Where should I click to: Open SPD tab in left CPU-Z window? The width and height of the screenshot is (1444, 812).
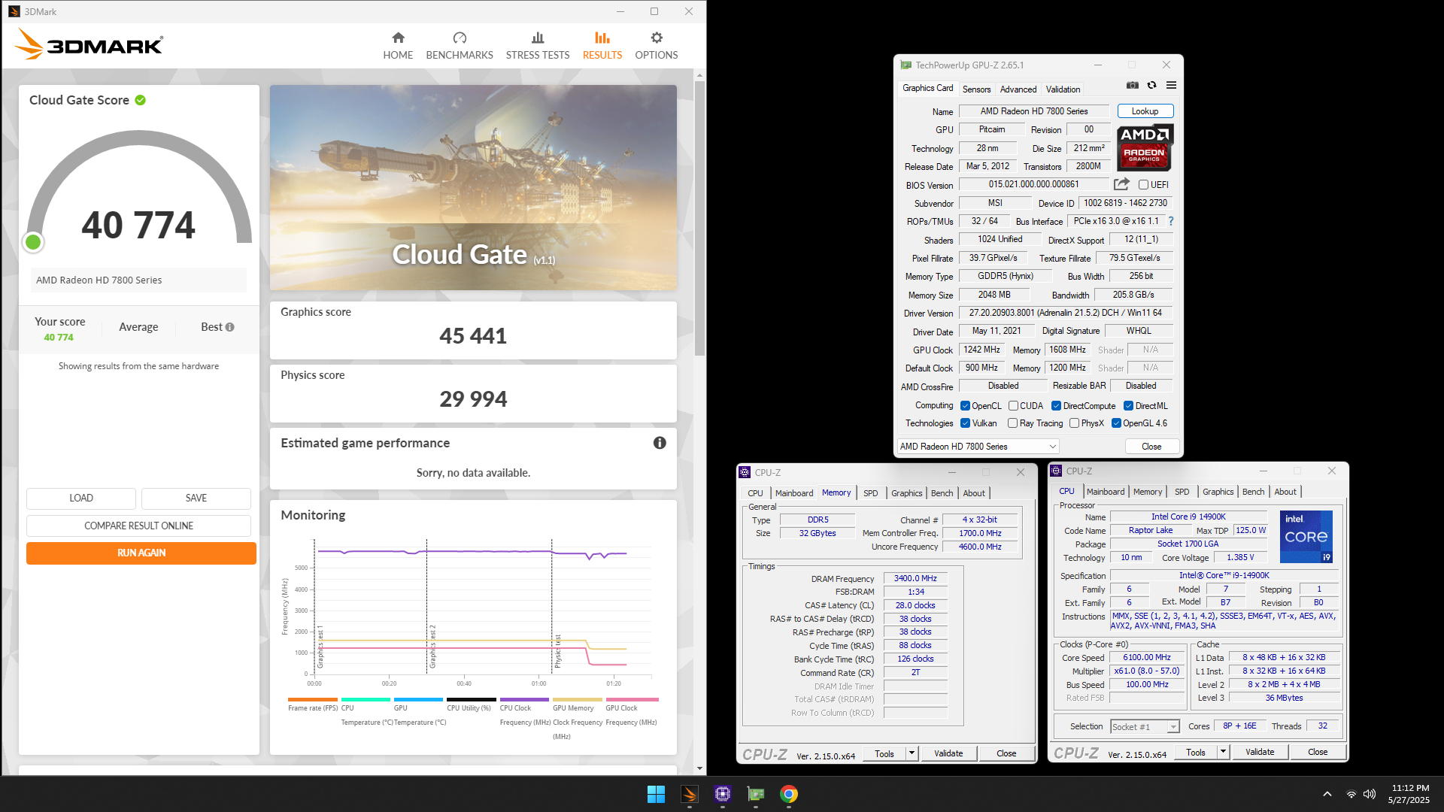(x=870, y=493)
